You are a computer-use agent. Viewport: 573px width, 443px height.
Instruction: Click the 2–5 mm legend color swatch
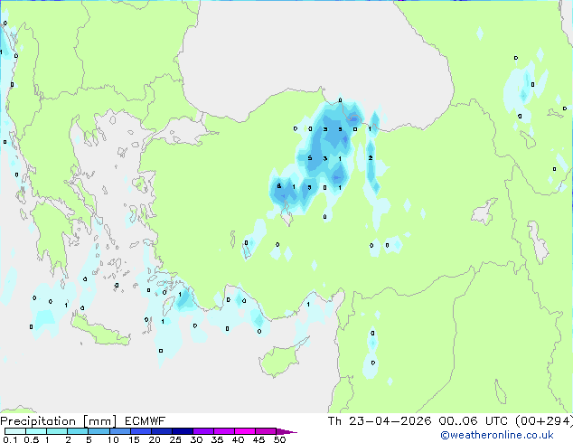(x=78, y=431)
